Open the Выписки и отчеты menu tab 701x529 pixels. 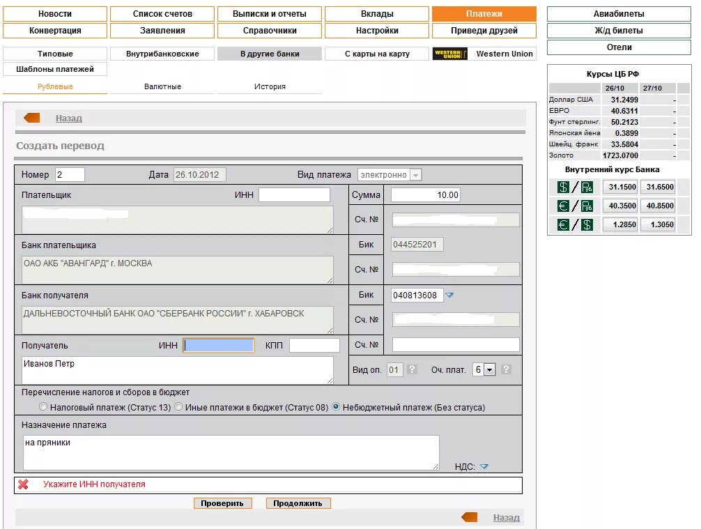pos(270,14)
